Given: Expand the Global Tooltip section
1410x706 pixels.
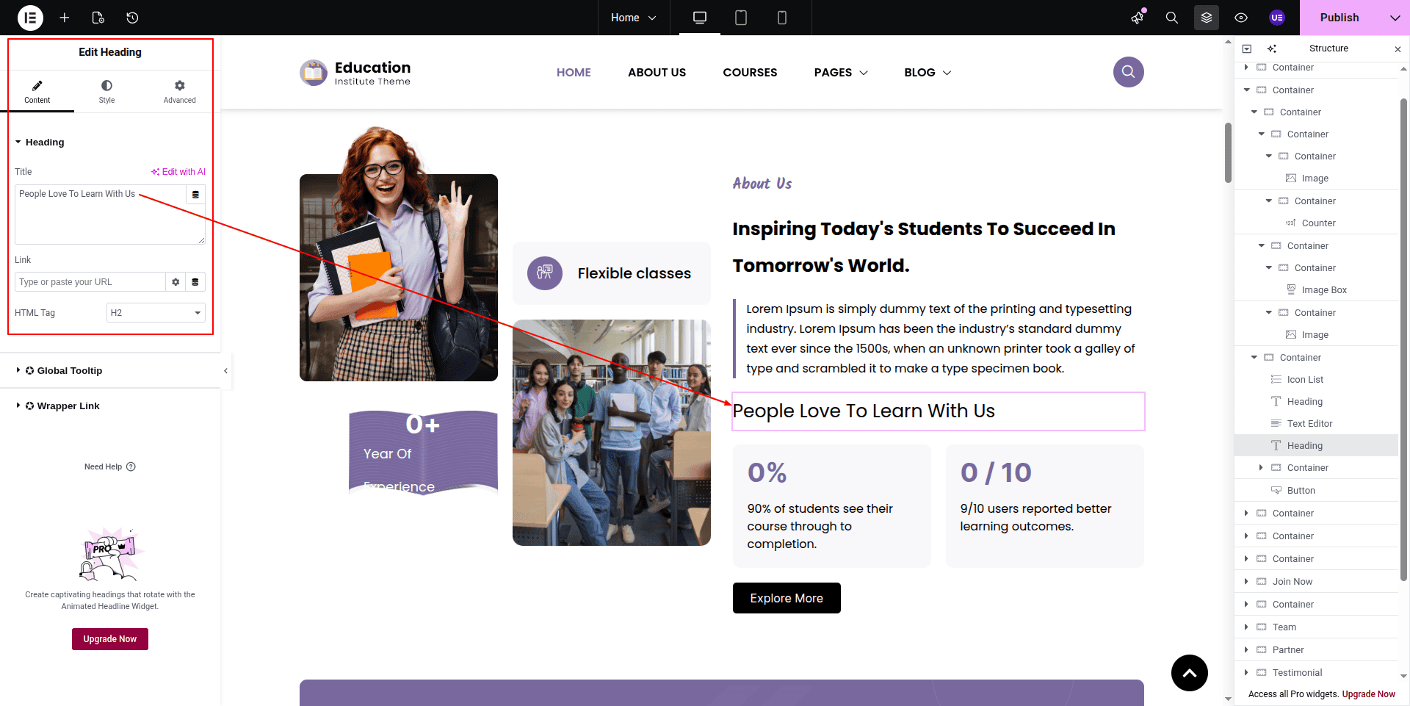Looking at the screenshot, I should coord(69,371).
